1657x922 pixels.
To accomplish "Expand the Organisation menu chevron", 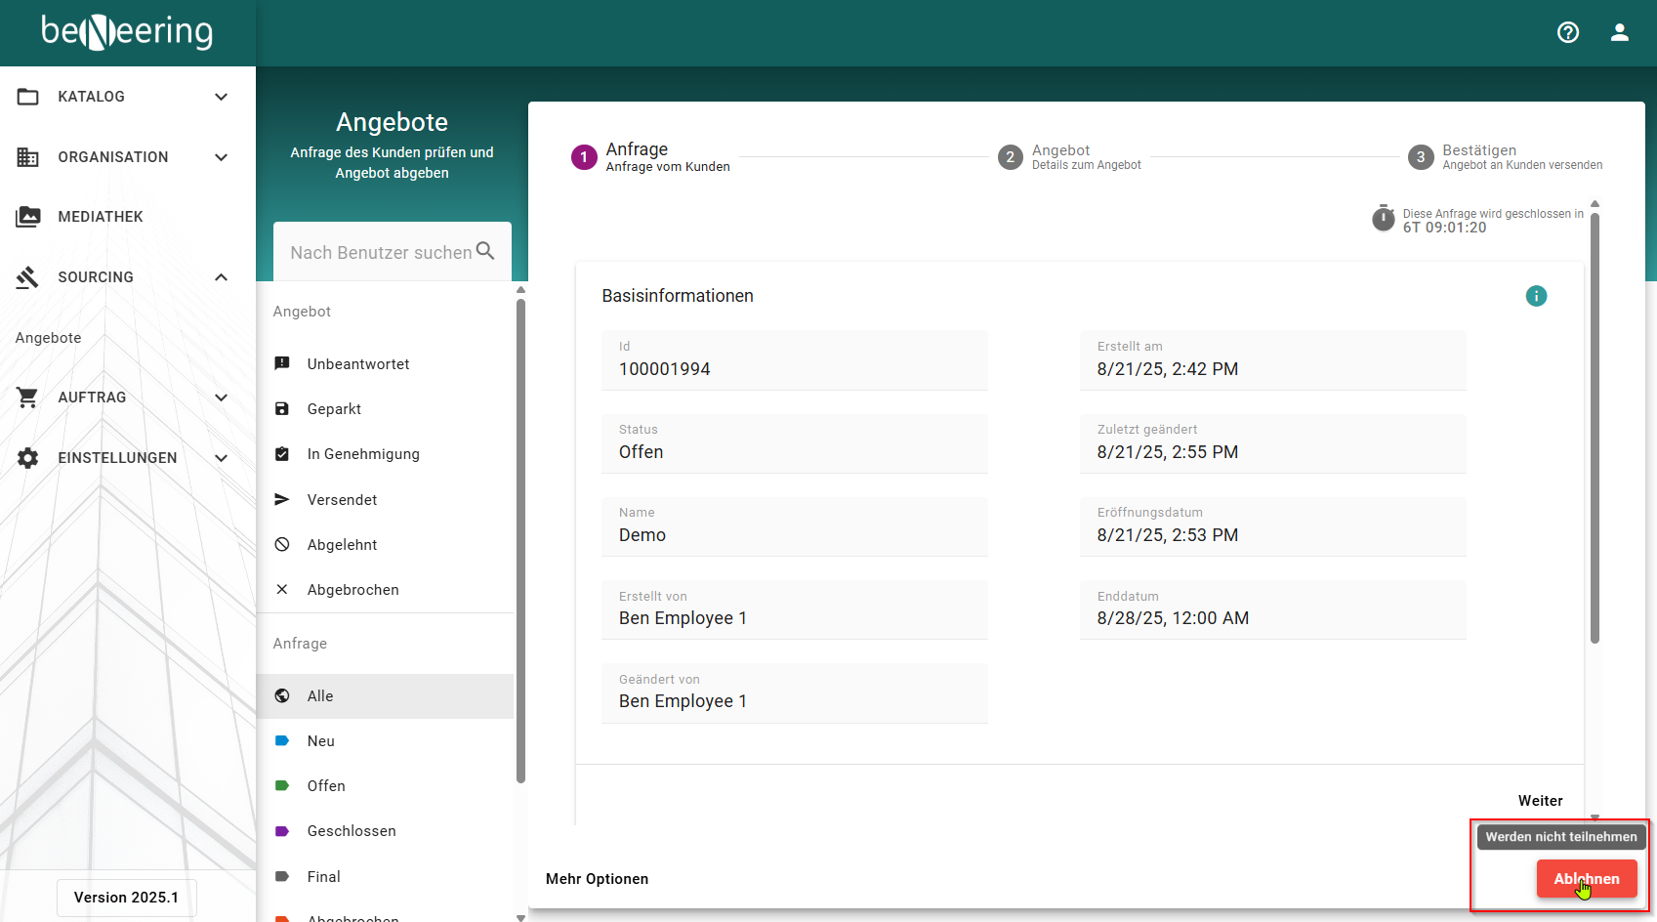I will [222, 157].
